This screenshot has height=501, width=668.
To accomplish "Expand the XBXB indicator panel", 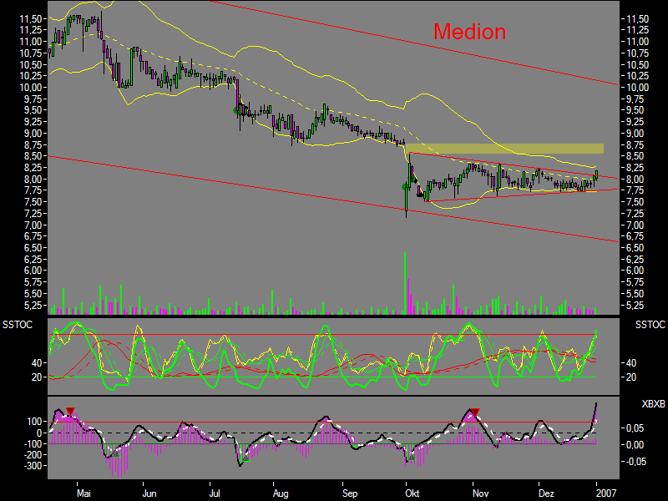I will click(334, 438).
